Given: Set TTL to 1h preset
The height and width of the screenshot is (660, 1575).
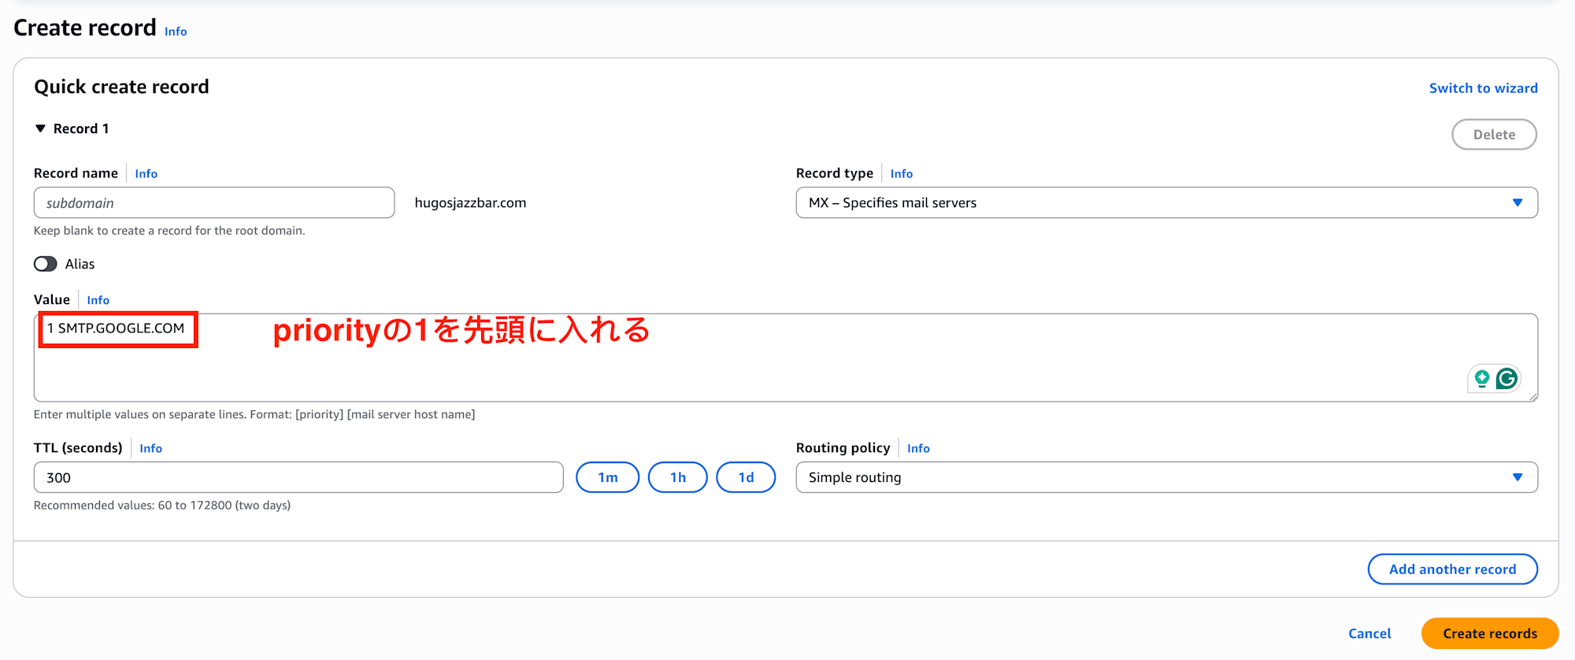Looking at the screenshot, I should pos(677,477).
